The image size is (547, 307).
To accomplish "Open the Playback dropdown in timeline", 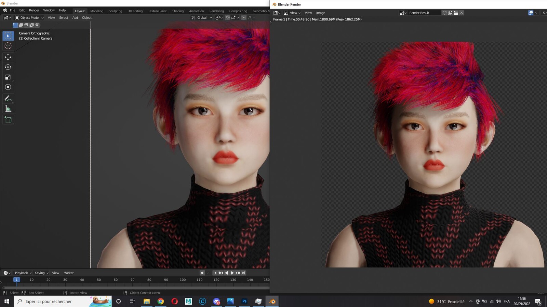I will click(23, 273).
